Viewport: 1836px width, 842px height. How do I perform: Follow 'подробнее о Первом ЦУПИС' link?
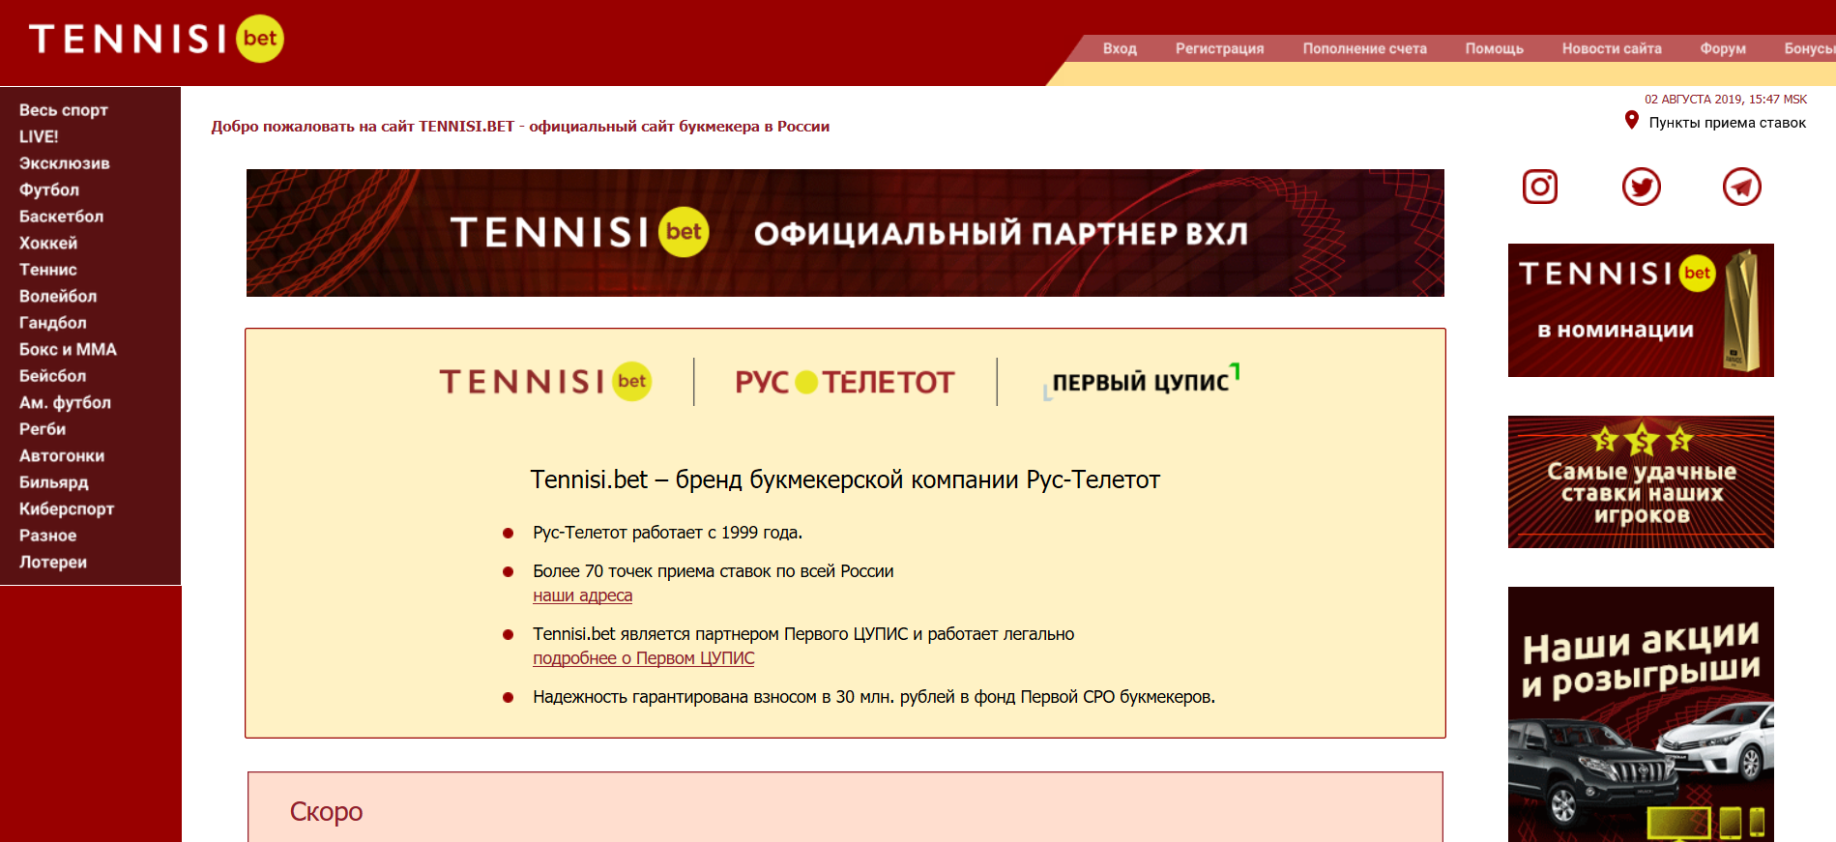click(643, 658)
